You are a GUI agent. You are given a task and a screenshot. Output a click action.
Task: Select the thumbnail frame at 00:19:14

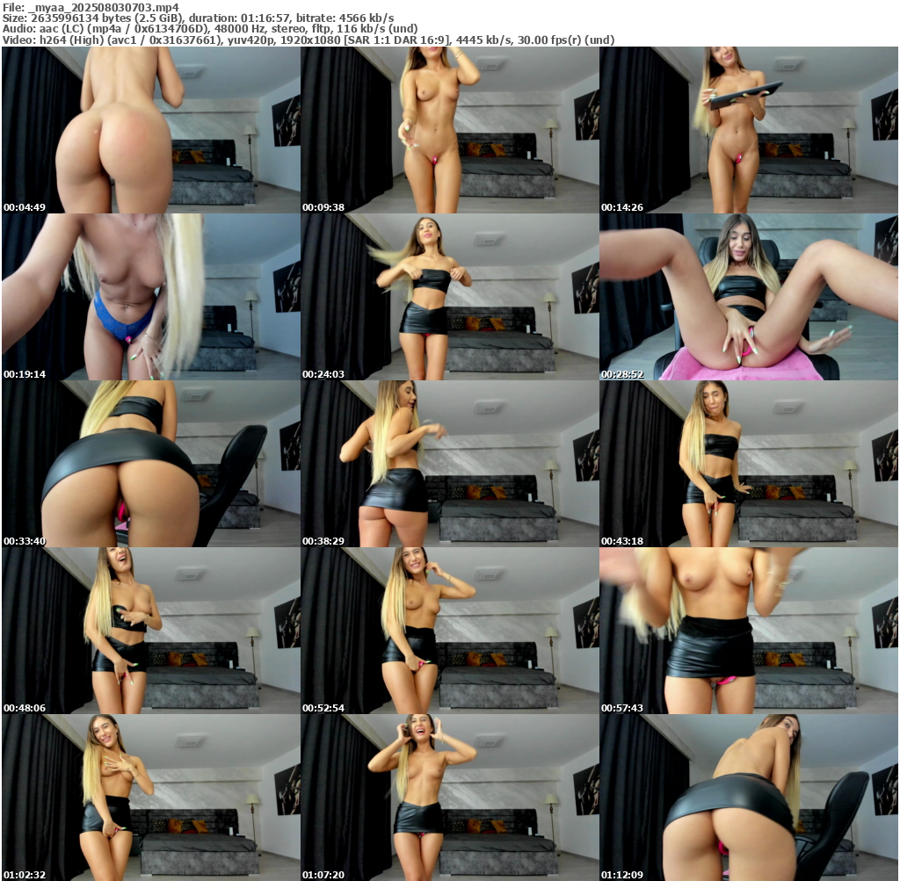(x=151, y=297)
